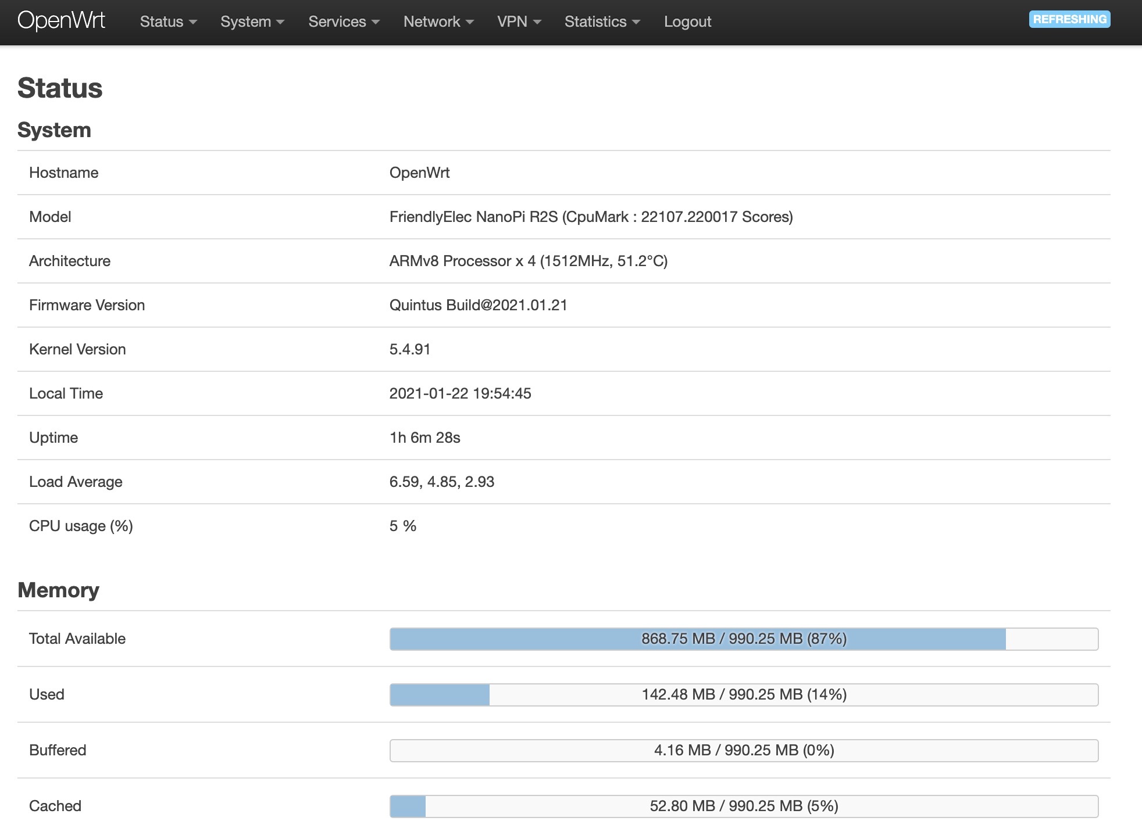This screenshot has height=839, width=1142.
Task: Open the VPN dropdown
Action: pyautogui.click(x=519, y=21)
